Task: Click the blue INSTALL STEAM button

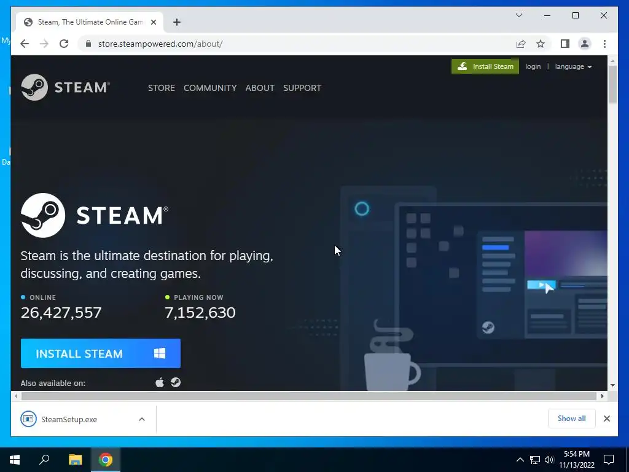Action: point(101,353)
